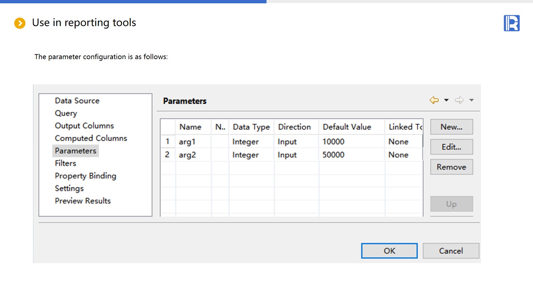Click the Edit... button
533x299 pixels.
point(451,147)
